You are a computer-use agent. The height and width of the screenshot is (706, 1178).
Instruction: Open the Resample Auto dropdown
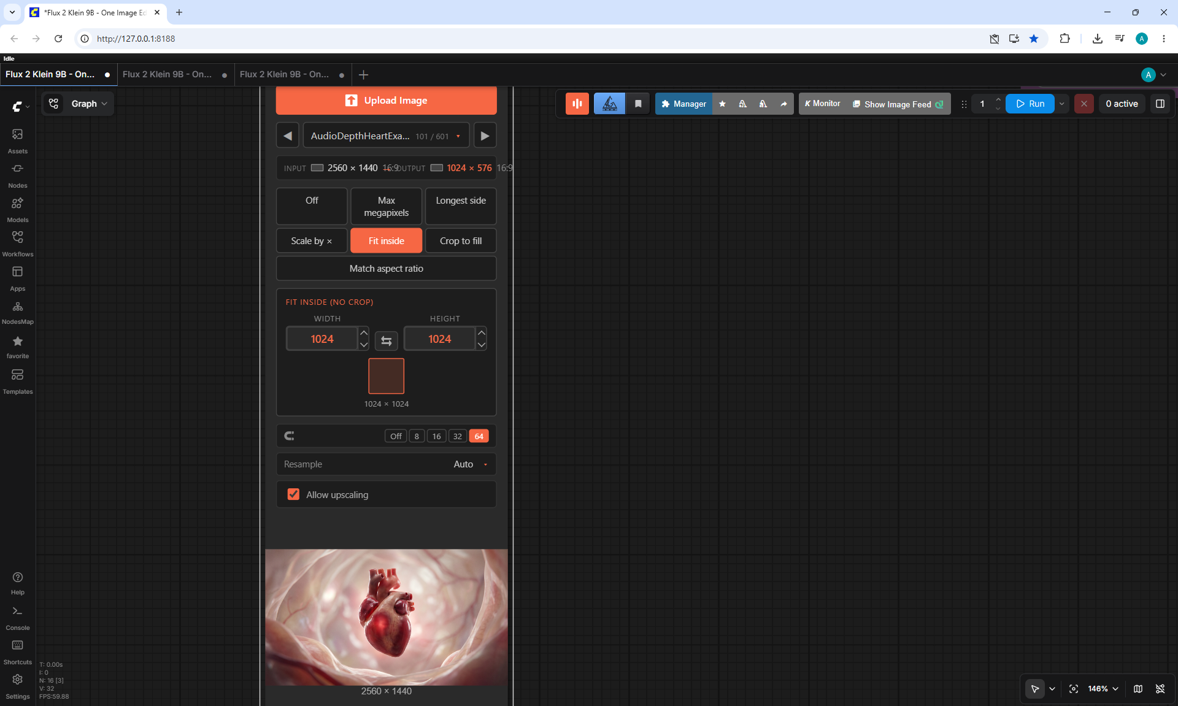[387, 464]
